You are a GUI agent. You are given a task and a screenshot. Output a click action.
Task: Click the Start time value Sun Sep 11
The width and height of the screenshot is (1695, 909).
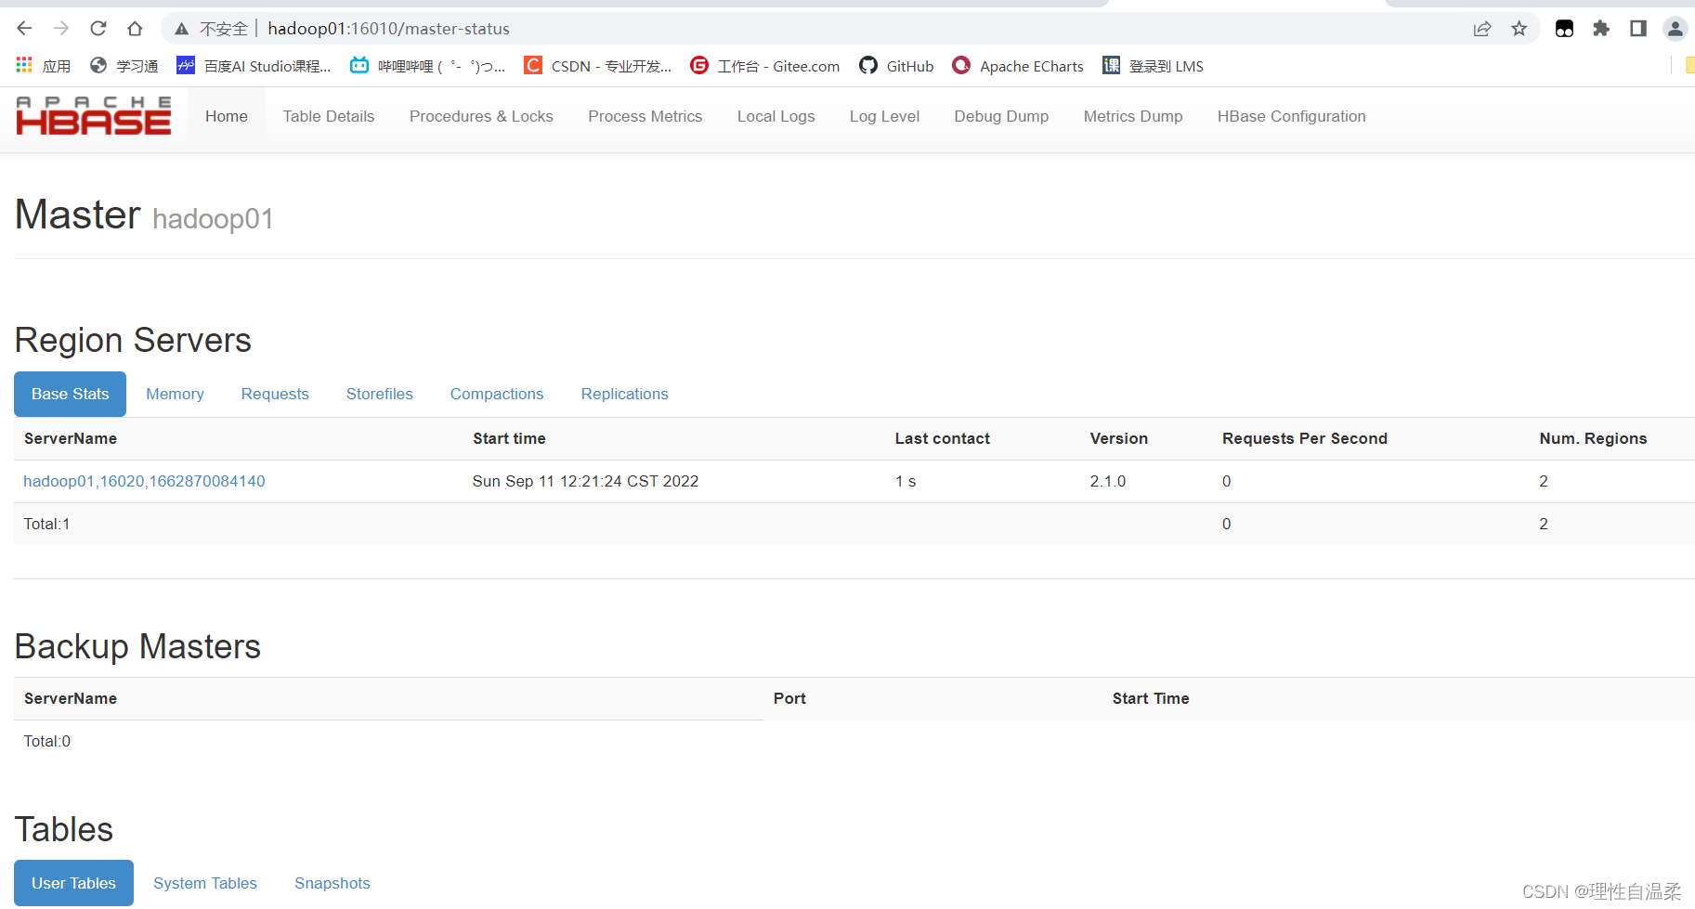tap(585, 481)
